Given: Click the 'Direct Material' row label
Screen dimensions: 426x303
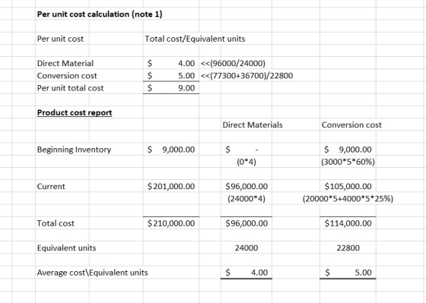Looking at the screenshot, I should (x=65, y=63).
